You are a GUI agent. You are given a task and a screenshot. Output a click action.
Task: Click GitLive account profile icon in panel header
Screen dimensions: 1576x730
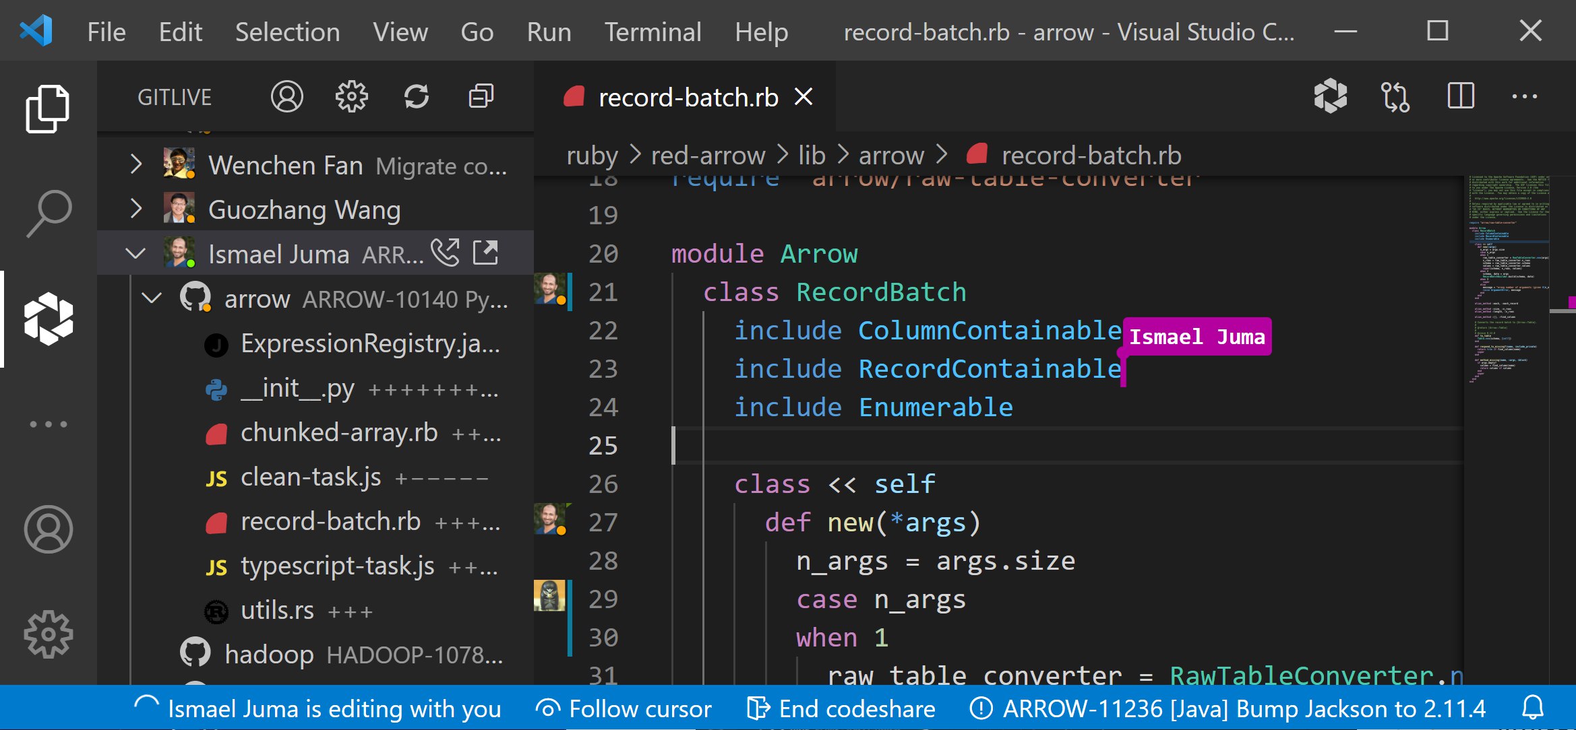point(287,96)
